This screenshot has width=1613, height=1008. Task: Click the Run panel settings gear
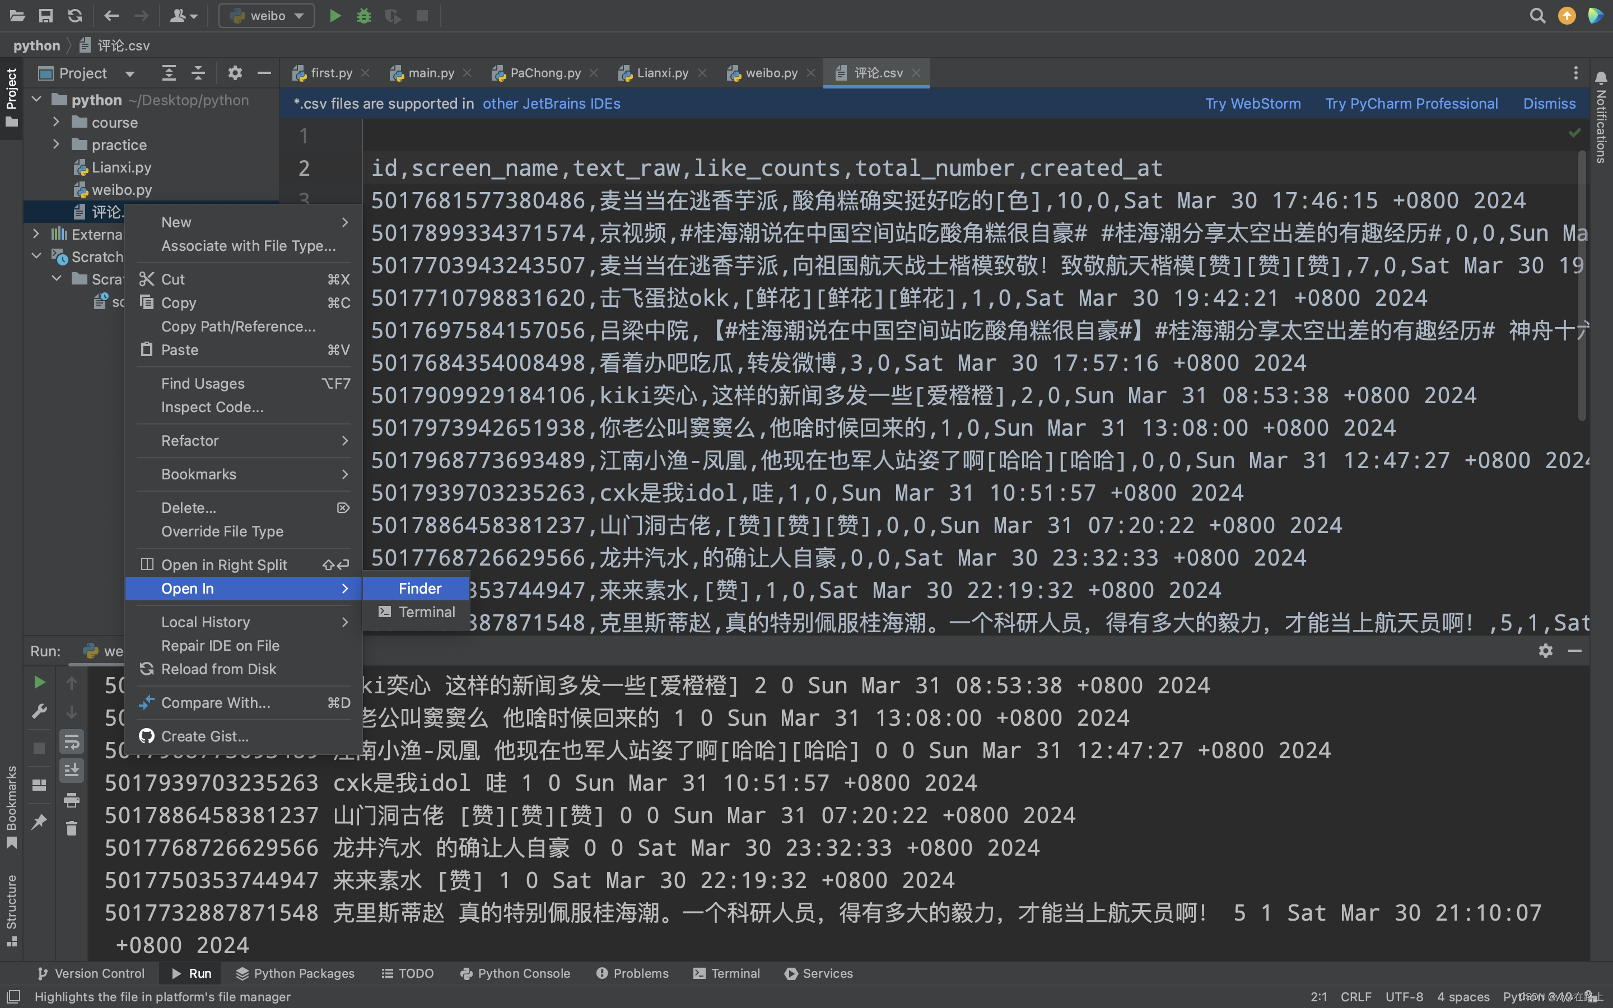click(x=1546, y=651)
